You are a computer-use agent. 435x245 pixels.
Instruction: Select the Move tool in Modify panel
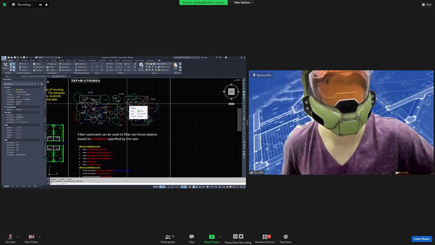[x=109, y=64]
